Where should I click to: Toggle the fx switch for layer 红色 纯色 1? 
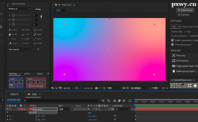tap(96, 109)
